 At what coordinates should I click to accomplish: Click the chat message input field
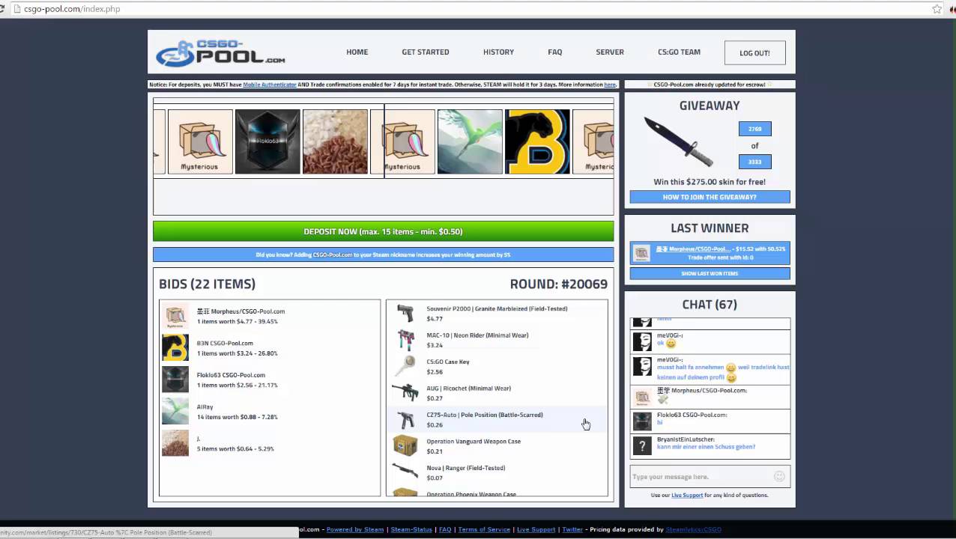pos(710,476)
